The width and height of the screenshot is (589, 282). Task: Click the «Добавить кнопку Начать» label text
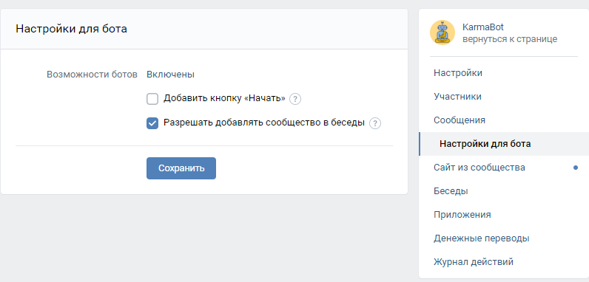(224, 99)
